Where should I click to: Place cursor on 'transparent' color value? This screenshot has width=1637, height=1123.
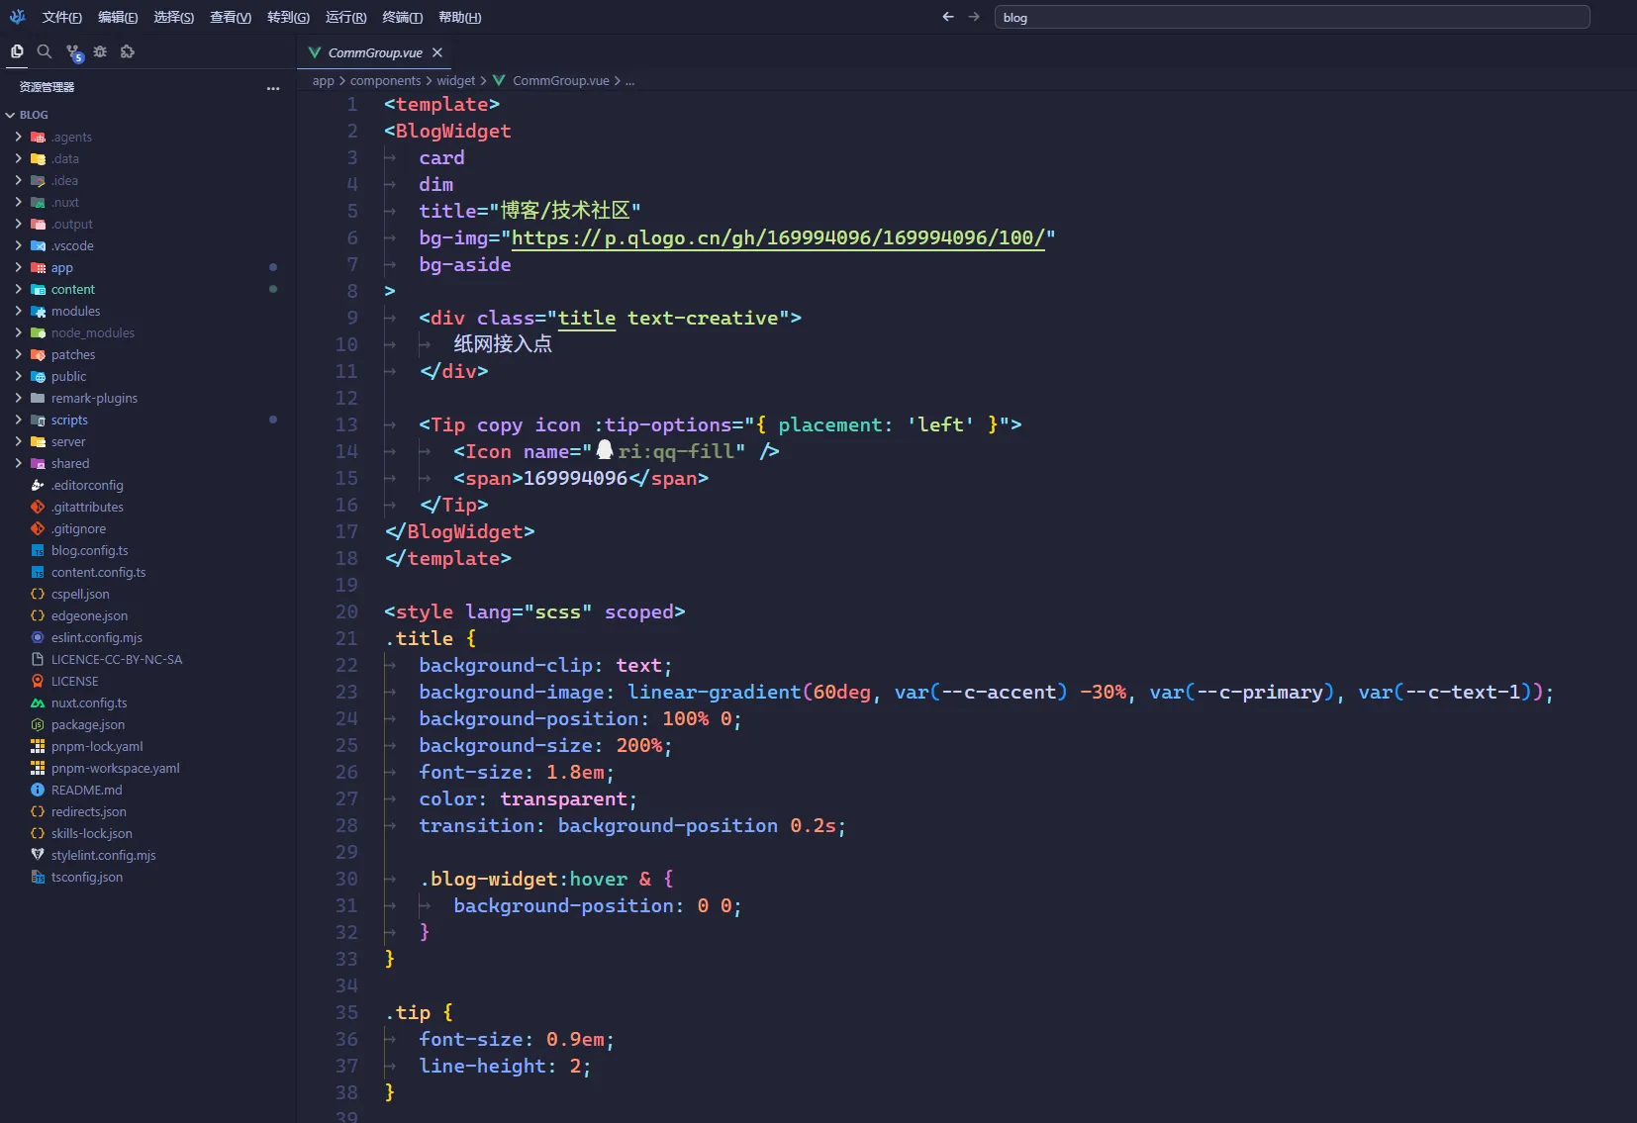pyautogui.click(x=563, y=798)
